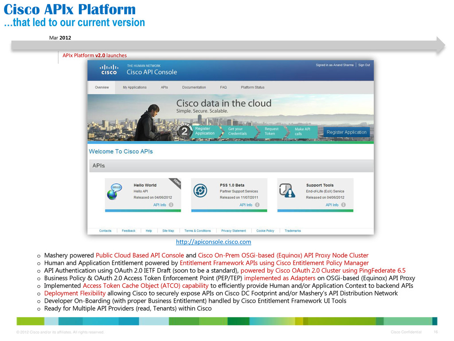The height and width of the screenshot is (341, 454).
Task: Open the Site Map footer link
Action: [x=168, y=231]
